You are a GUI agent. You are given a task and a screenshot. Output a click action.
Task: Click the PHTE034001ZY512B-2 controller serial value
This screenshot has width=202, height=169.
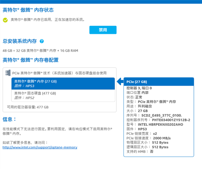(x=171, y=120)
